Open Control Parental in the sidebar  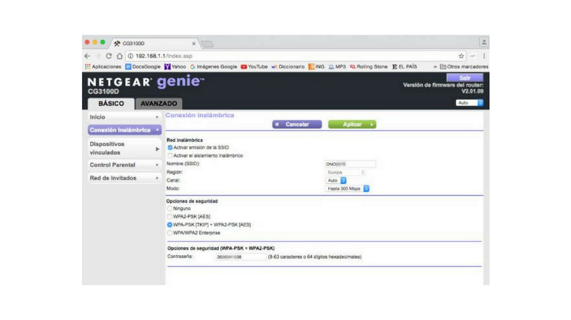tap(124, 165)
